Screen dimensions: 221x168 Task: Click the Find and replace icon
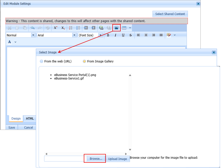click(48, 28)
